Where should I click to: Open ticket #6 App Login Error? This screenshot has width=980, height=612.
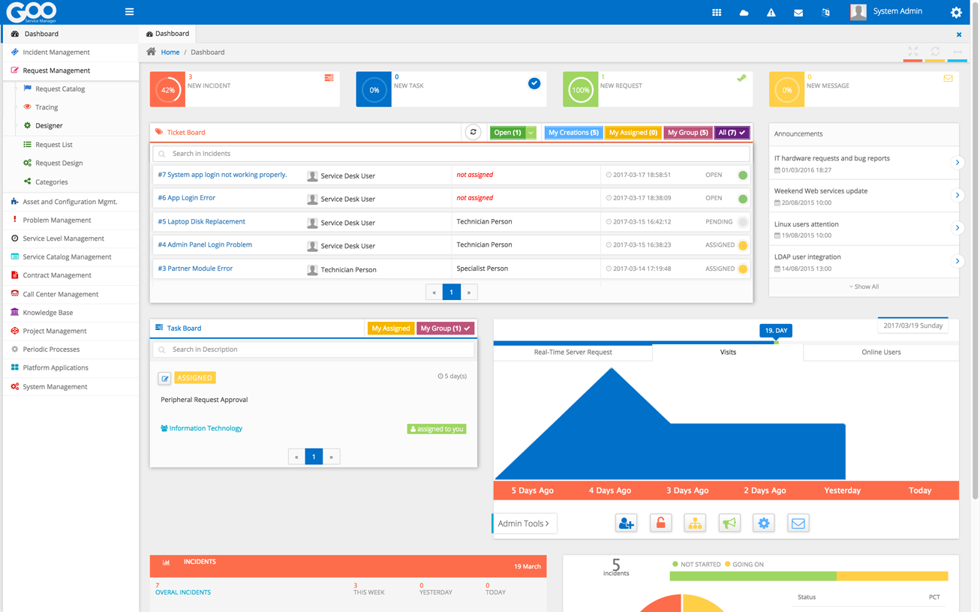tap(186, 198)
